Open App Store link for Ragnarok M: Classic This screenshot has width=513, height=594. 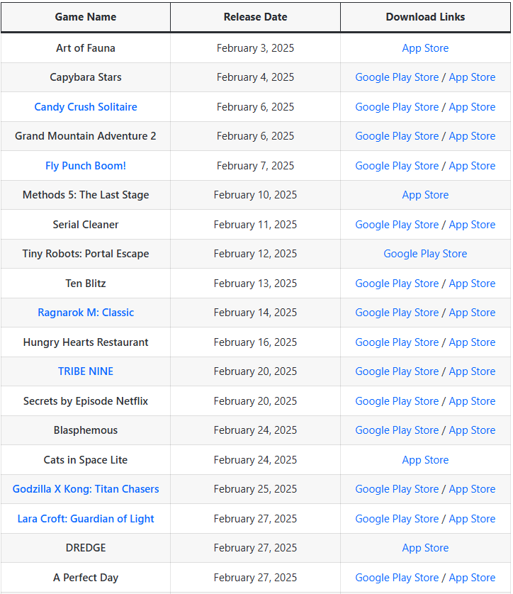pyautogui.click(x=472, y=313)
